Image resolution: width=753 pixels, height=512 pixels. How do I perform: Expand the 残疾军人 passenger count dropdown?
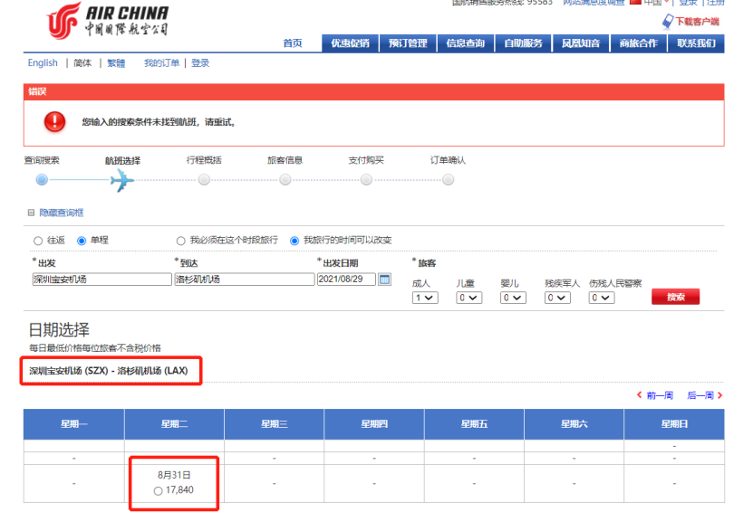click(x=556, y=298)
